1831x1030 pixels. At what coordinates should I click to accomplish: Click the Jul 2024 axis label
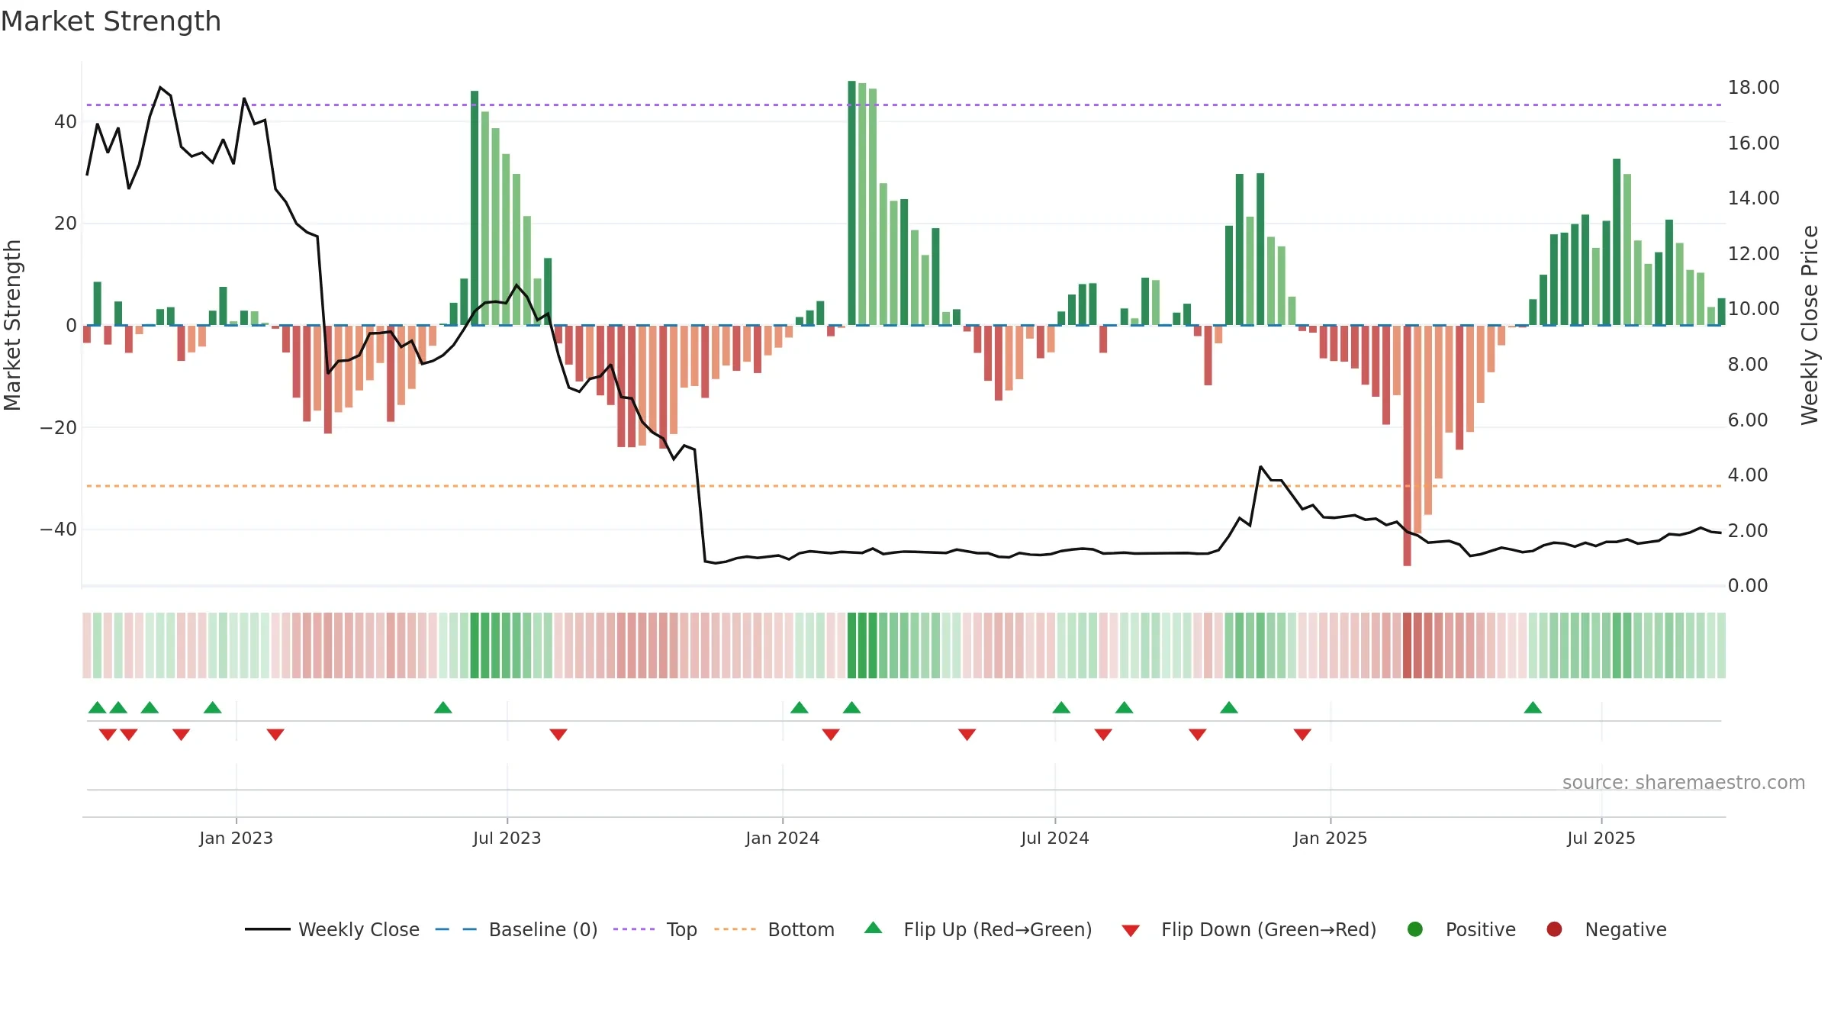click(x=1054, y=838)
